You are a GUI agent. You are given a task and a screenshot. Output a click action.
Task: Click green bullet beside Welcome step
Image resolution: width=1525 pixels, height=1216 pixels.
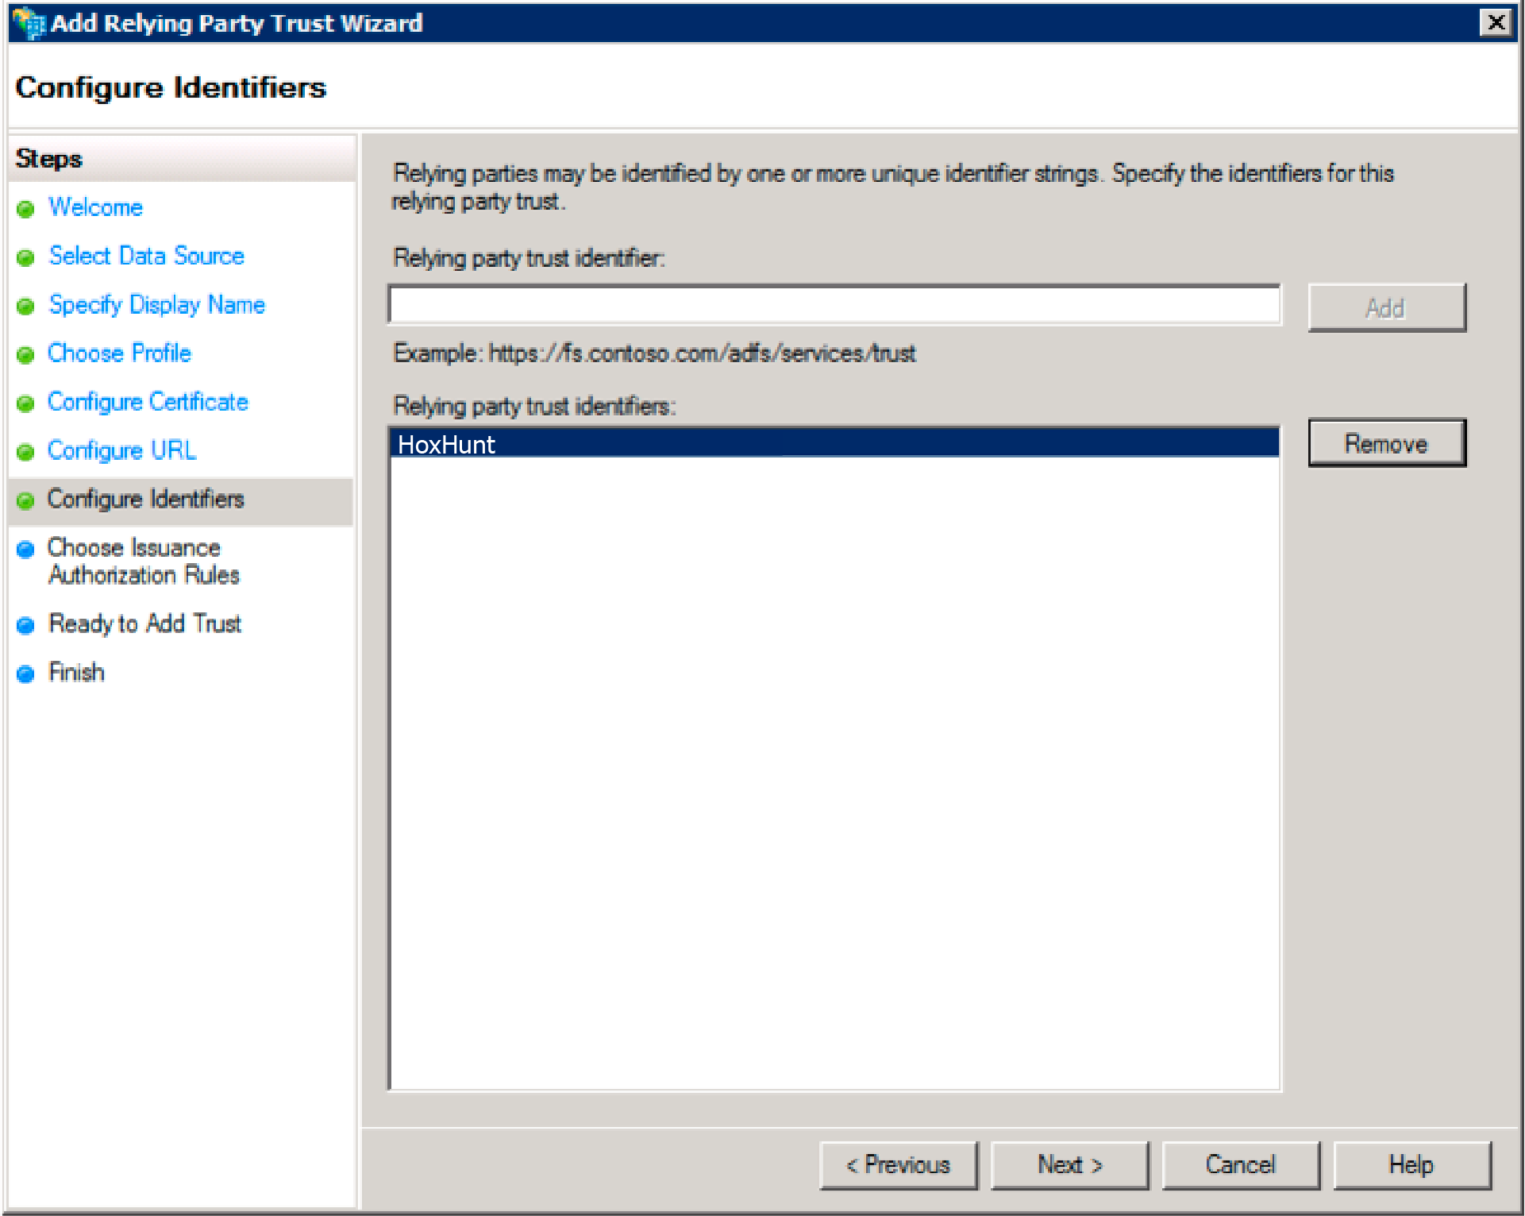[25, 209]
